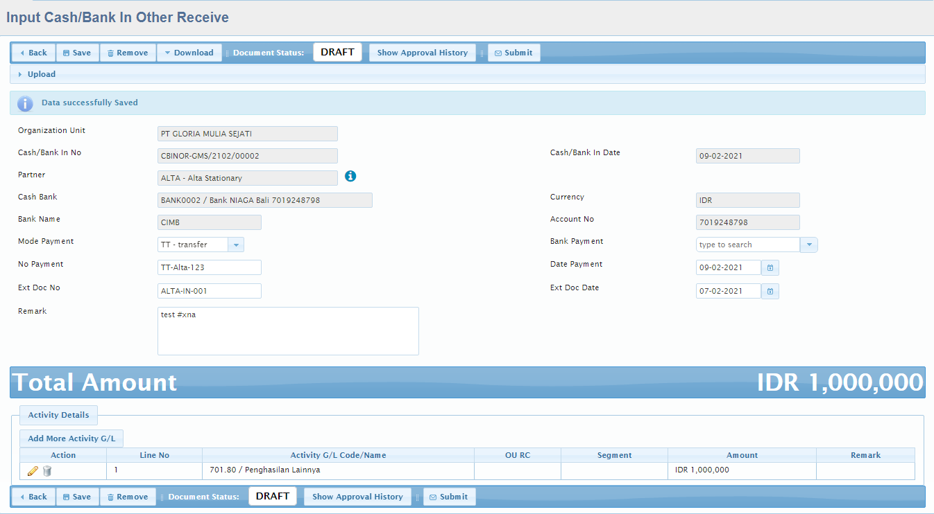Click the Organization Unit field
934x514 pixels.
248,134
